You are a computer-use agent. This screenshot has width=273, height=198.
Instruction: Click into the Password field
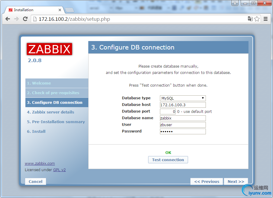183,131
